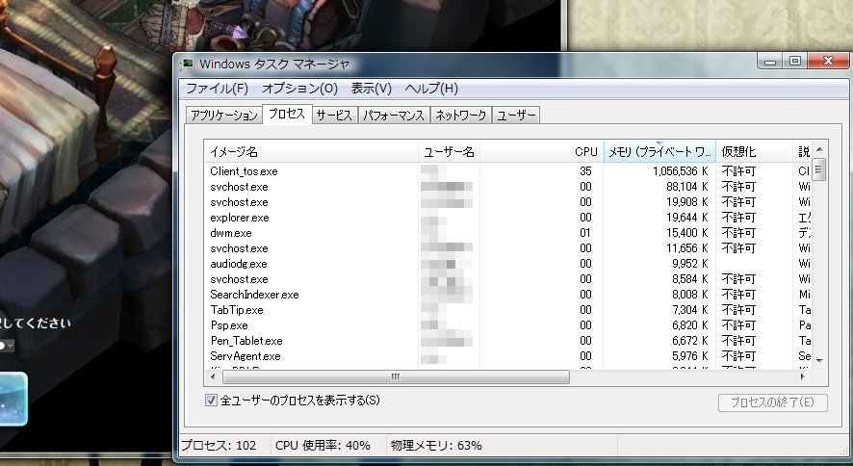Open the ヘルプ(H) menu

[431, 88]
